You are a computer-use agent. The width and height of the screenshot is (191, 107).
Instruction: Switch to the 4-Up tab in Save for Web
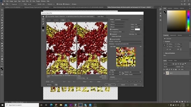click(69, 20)
